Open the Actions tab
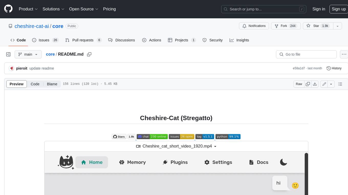 (x=151, y=40)
